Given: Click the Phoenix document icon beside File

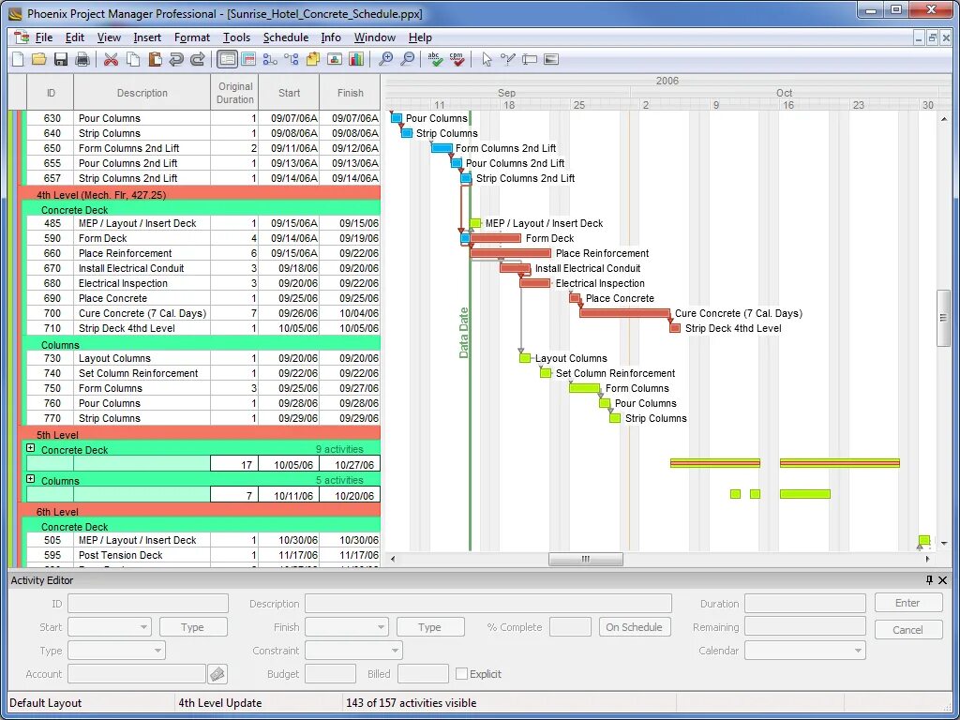Looking at the screenshot, I should pyautogui.click(x=21, y=37).
